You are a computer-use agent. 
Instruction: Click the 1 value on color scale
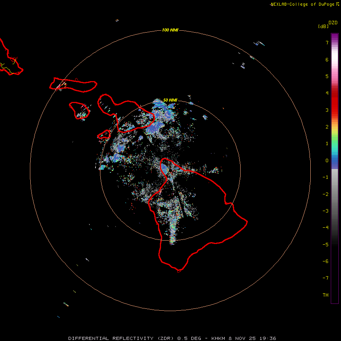(x=327, y=144)
